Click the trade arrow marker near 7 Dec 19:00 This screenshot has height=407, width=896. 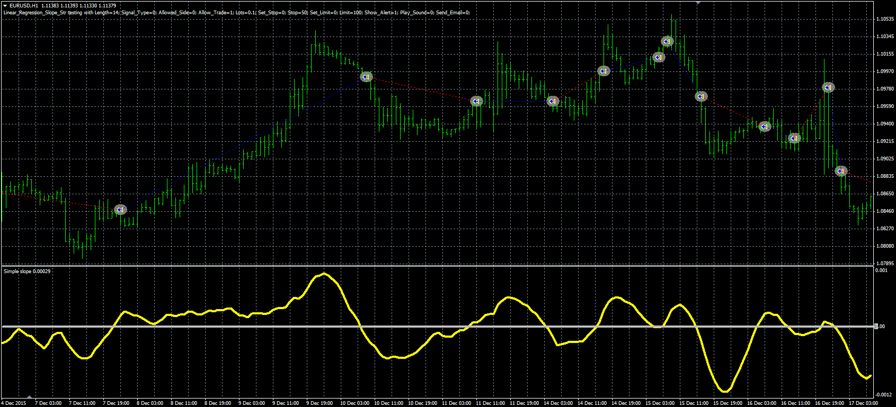tap(120, 210)
